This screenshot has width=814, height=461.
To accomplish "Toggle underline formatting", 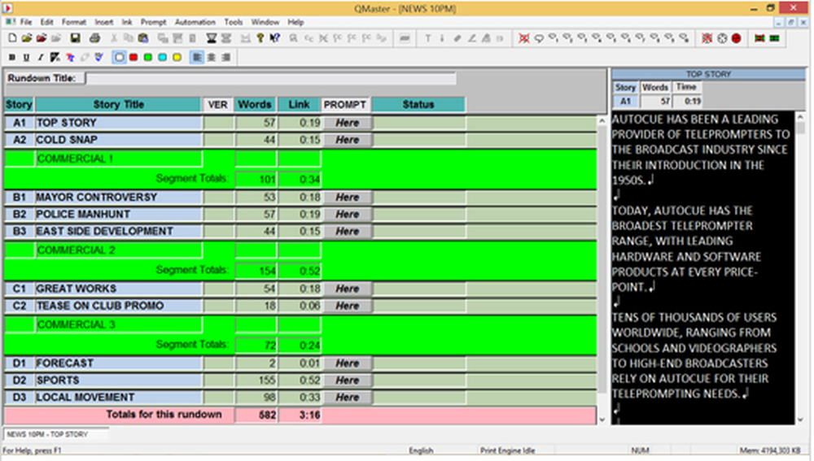I will [27, 58].
